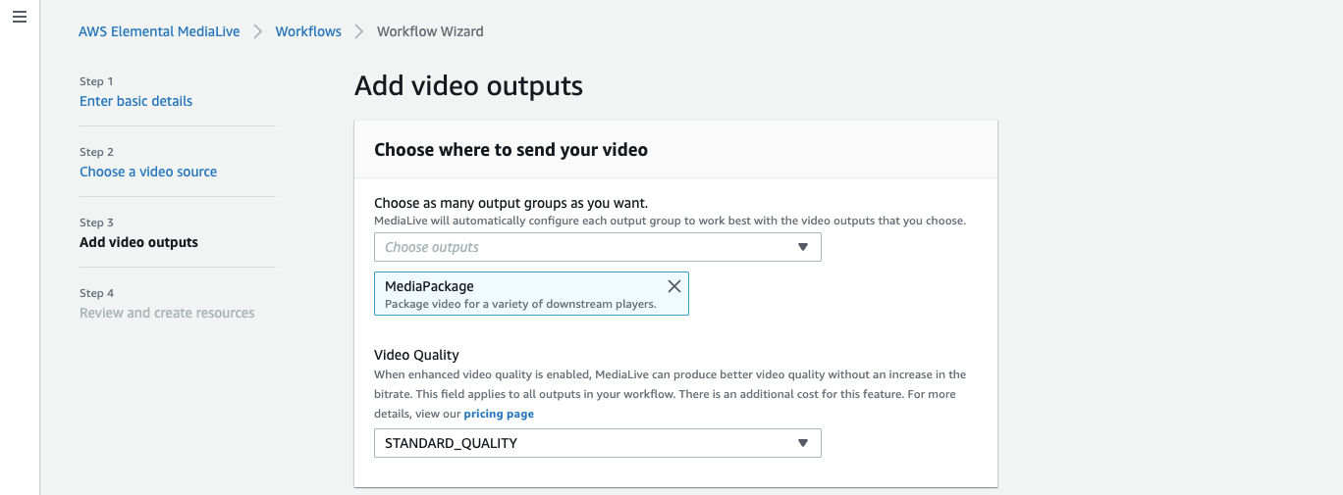
Task: Click the Step 3 label
Action: 96,223
